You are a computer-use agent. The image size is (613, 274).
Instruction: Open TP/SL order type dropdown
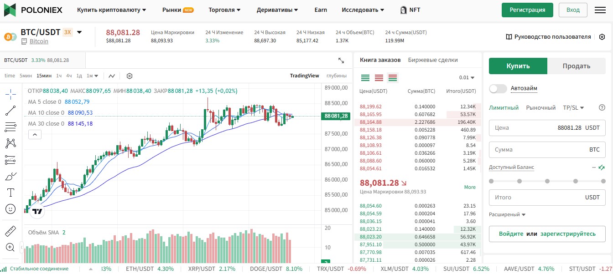point(574,108)
